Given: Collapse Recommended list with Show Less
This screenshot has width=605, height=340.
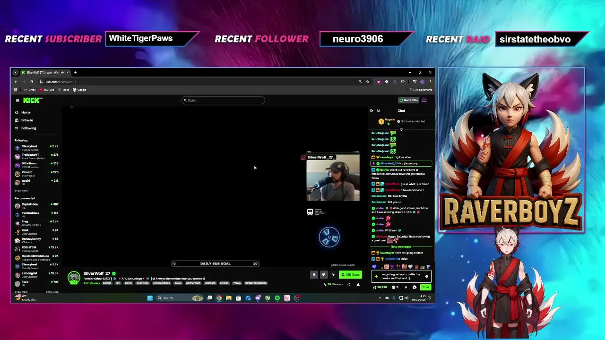Looking at the screenshot, I should [x=52, y=292].
